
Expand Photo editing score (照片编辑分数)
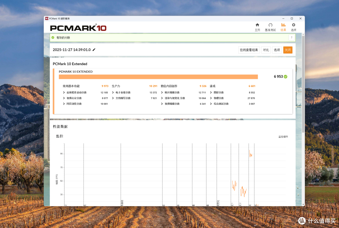[162, 92]
